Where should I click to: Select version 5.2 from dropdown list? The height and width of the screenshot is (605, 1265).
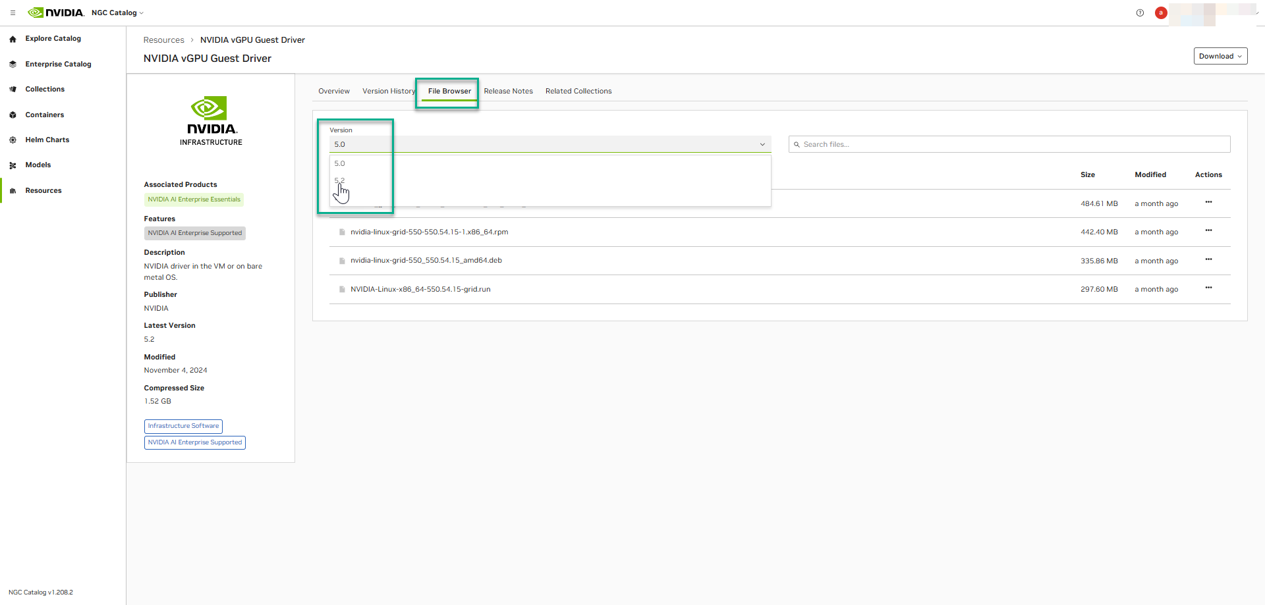pos(550,180)
